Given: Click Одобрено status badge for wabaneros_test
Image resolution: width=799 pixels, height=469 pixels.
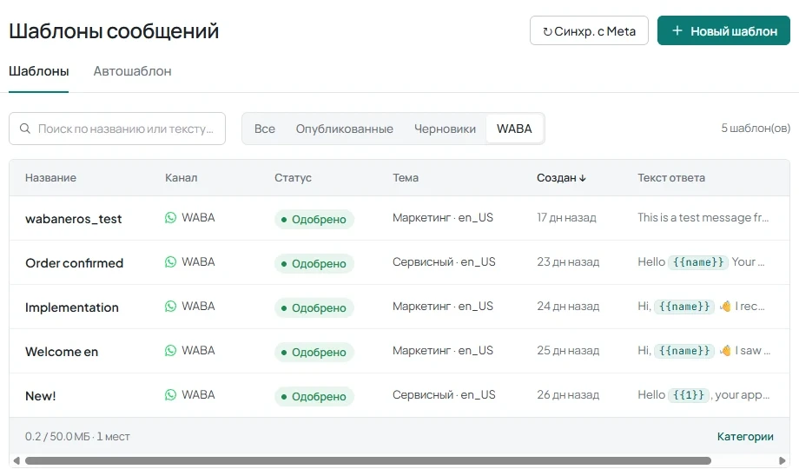Looking at the screenshot, I should pyautogui.click(x=314, y=219).
